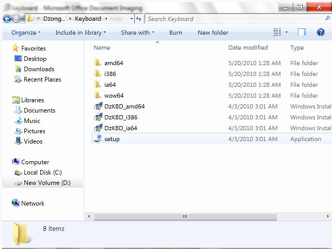Click the Back navigation arrow button
The height and width of the screenshot is (249, 332).
coord(7,19)
